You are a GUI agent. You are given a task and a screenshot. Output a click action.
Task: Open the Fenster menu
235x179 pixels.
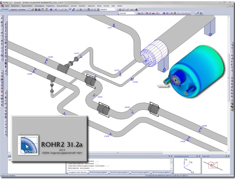click(x=106, y=6)
